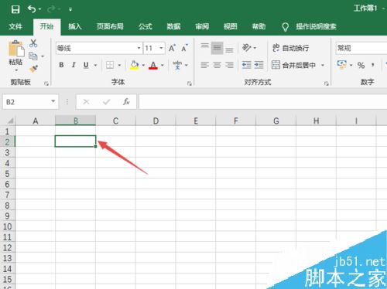This screenshot has width=387, height=289.
Task: Apply yellow fill color bucket
Action: [135, 65]
